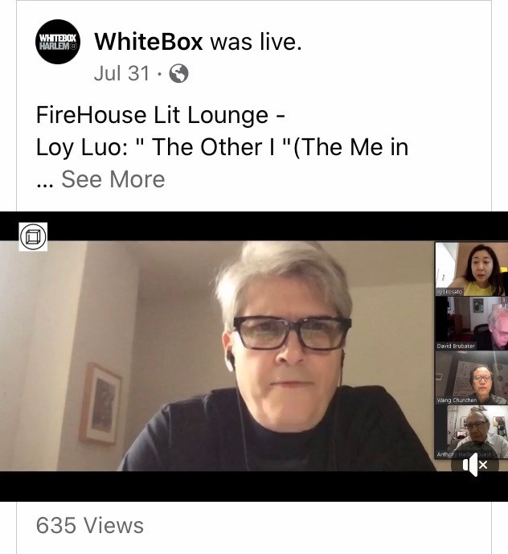This screenshot has height=554, width=508.
Task: Expand the post with See More
Action: click(113, 179)
